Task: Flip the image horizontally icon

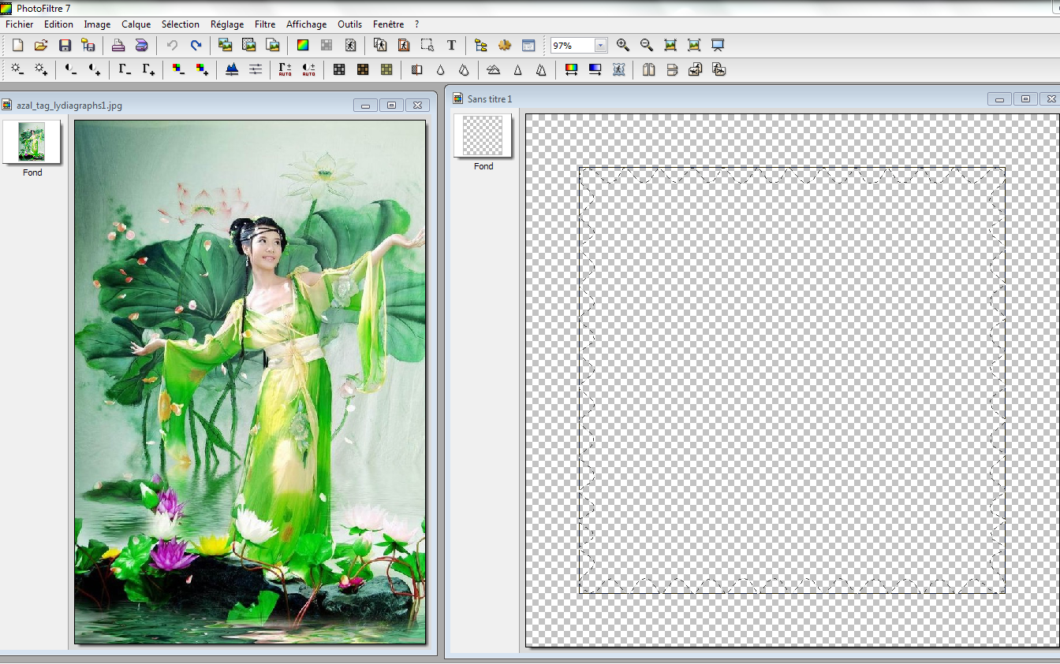Action: click(648, 70)
